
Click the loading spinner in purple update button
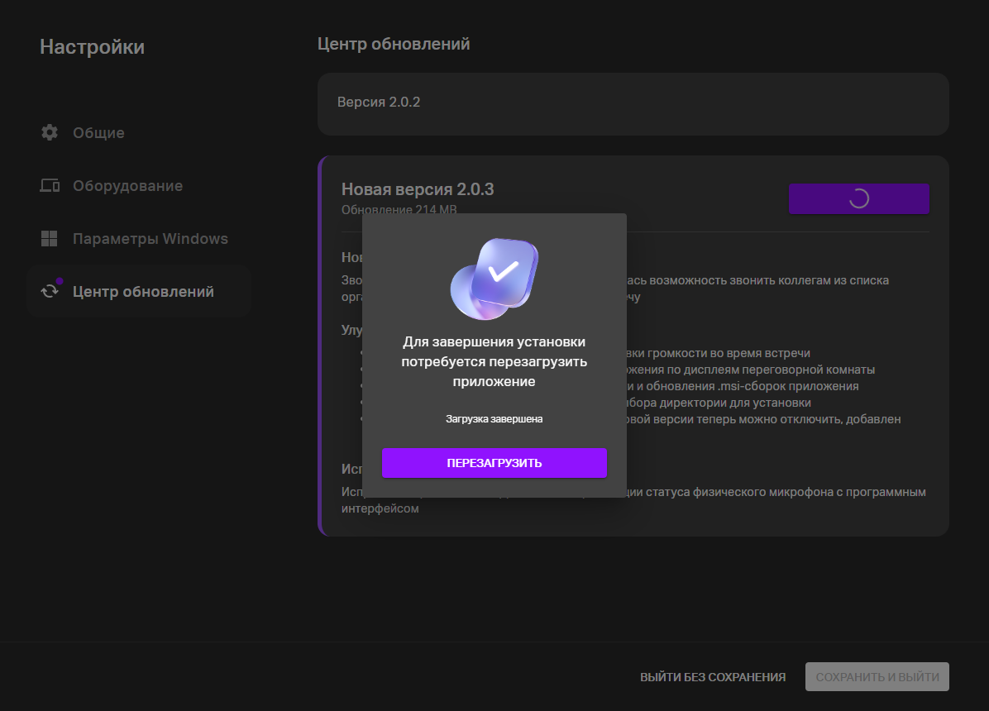858,198
